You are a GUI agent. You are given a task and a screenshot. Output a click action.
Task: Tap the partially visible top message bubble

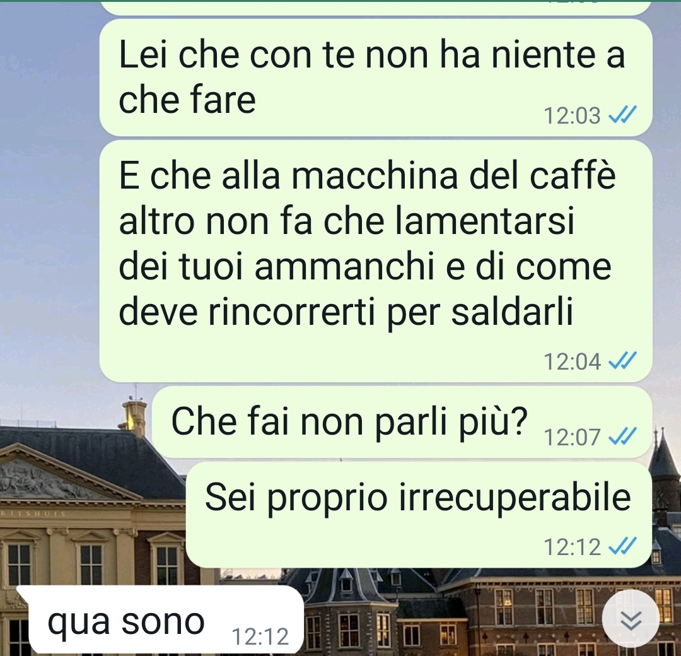tap(376, 8)
